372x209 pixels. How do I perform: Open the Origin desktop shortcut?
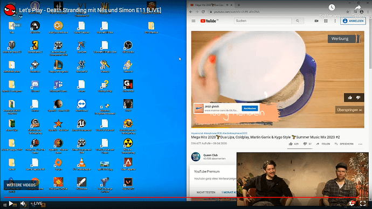coord(58,163)
